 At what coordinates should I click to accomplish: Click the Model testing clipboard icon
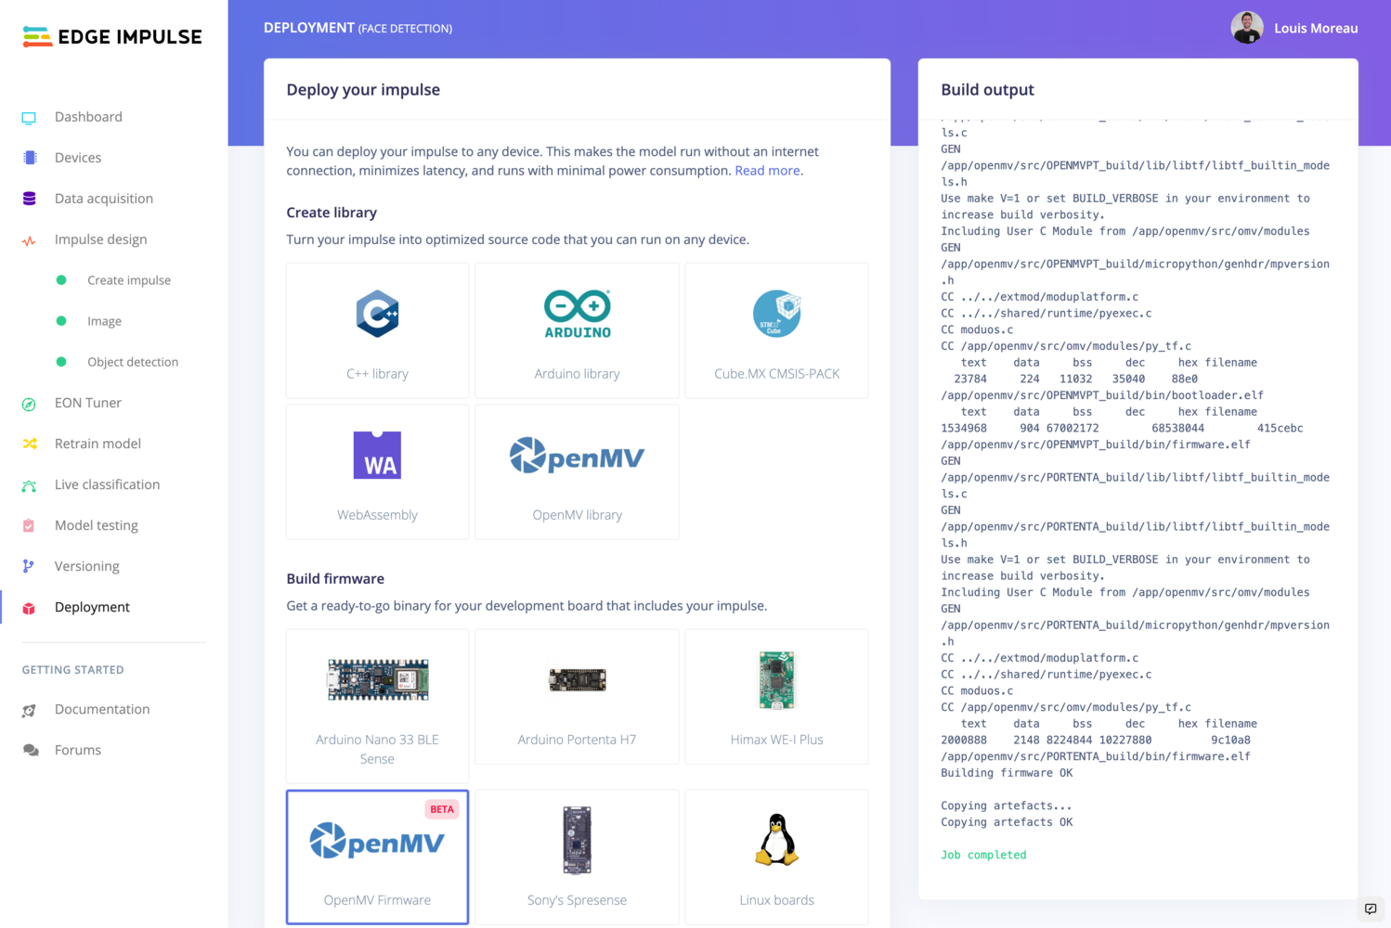[29, 525]
